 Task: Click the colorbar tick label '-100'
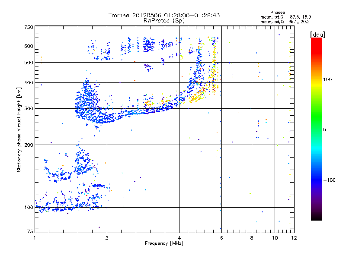[x=330, y=180]
